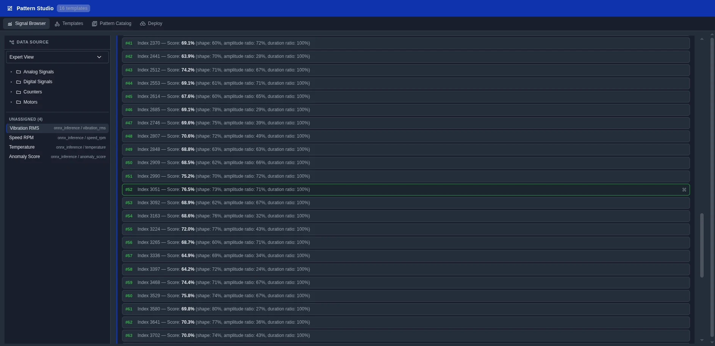Expand the Analog Signals tree arrow
Image resolution: width=715 pixels, height=346 pixels.
tap(11, 72)
